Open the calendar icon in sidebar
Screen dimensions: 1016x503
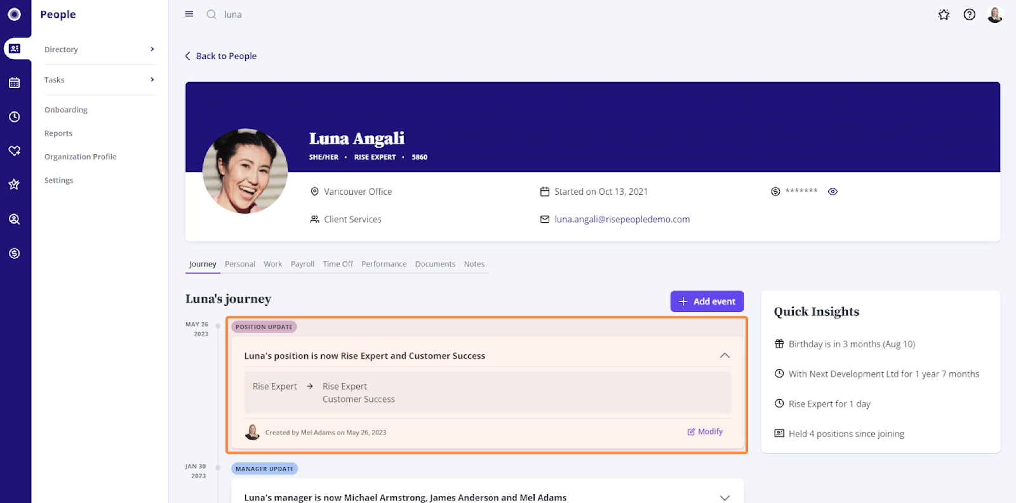pos(15,83)
